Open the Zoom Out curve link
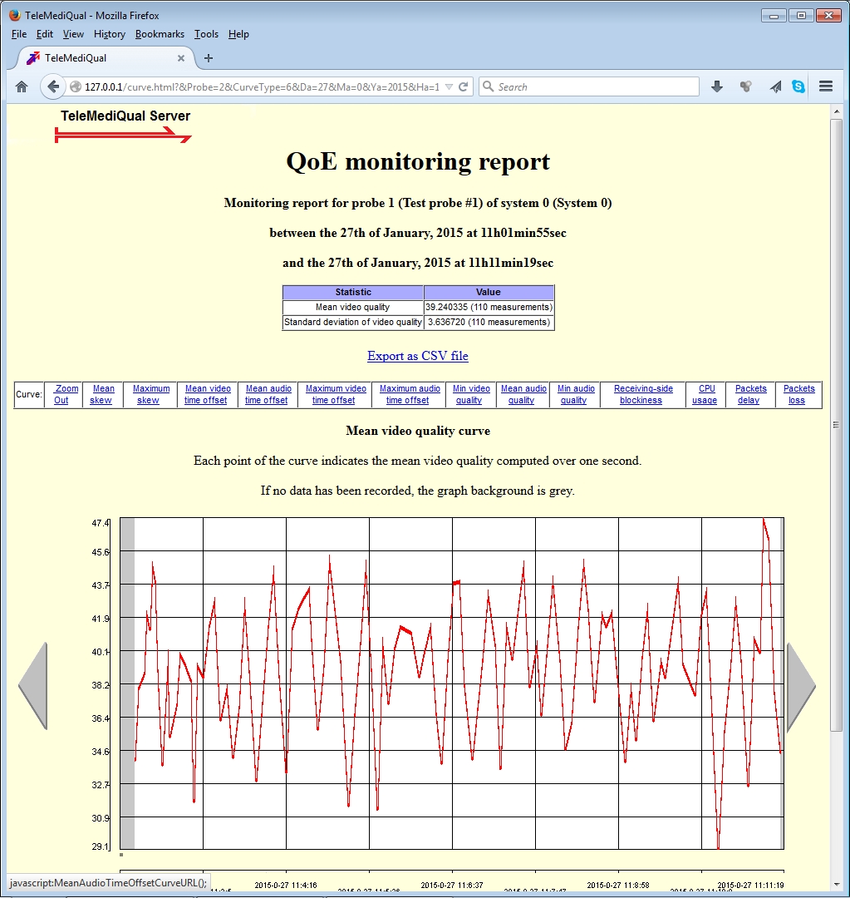 click(x=62, y=395)
